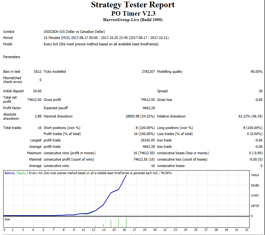Image resolution: width=265 pixels, height=235 pixels.
Task: Click the 74914 axis label on chart
Action: tap(255, 175)
